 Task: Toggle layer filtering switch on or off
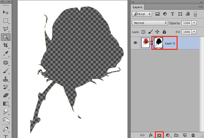click(195, 14)
